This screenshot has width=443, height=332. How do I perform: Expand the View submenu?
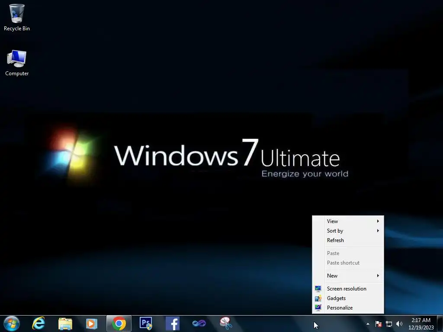[348, 221]
